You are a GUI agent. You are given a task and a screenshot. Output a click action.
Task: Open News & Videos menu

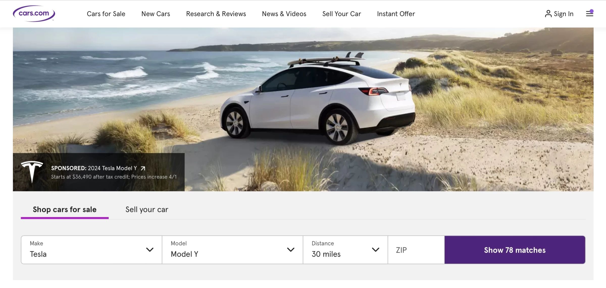[x=284, y=14]
